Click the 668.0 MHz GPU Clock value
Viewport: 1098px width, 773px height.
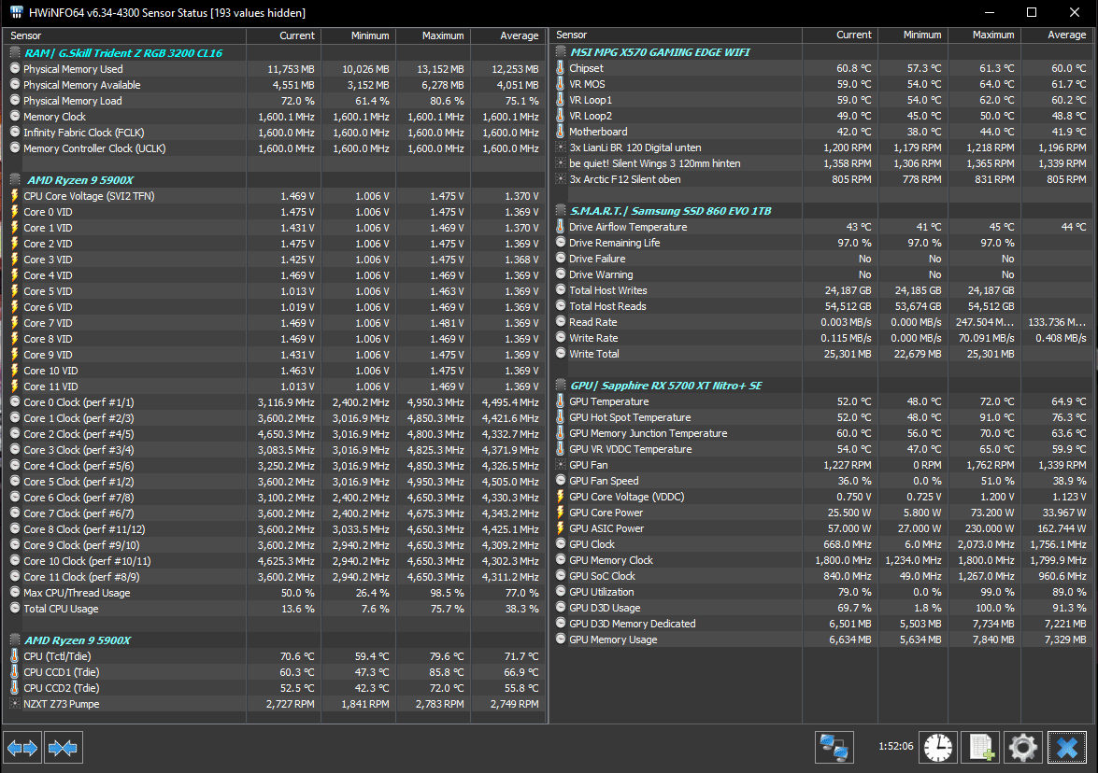(848, 544)
